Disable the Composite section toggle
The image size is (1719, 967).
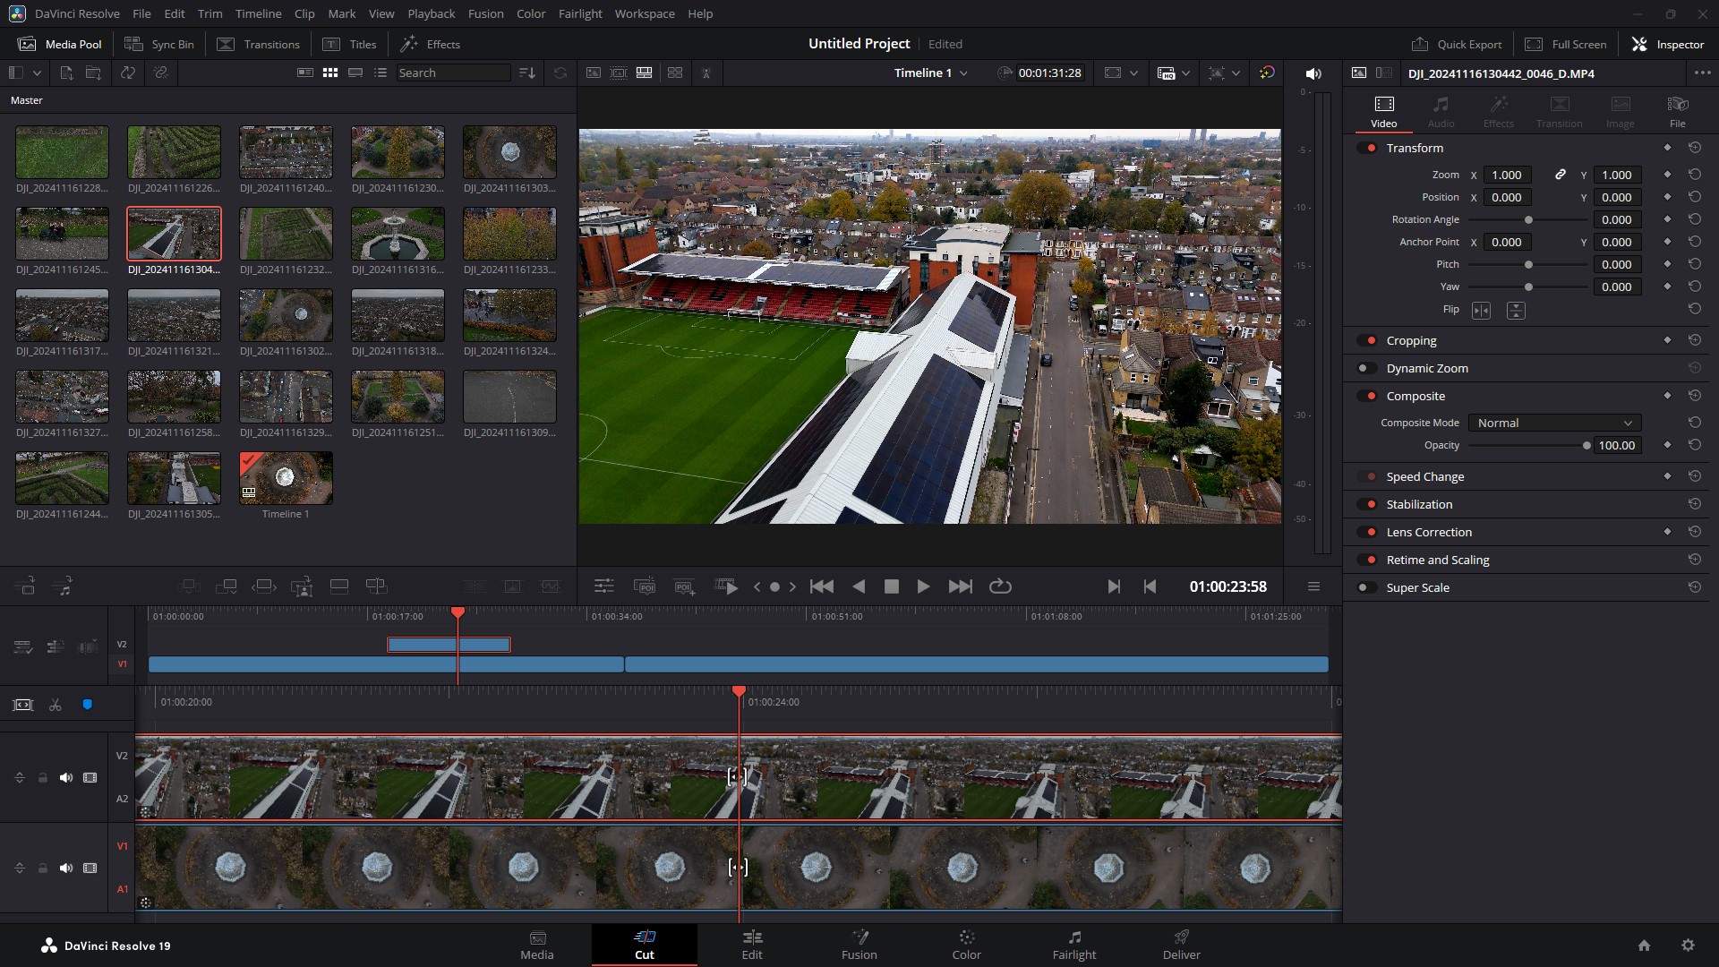click(x=1367, y=396)
